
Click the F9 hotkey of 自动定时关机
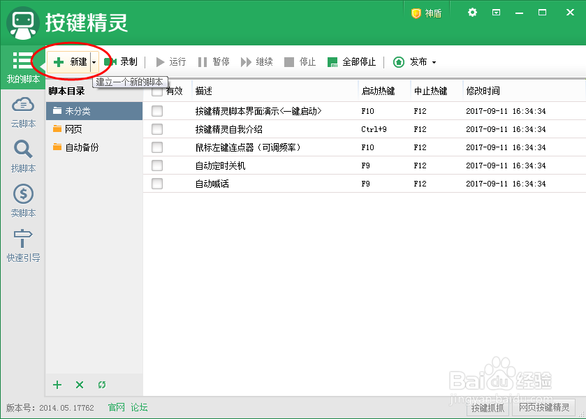coord(365,166)
